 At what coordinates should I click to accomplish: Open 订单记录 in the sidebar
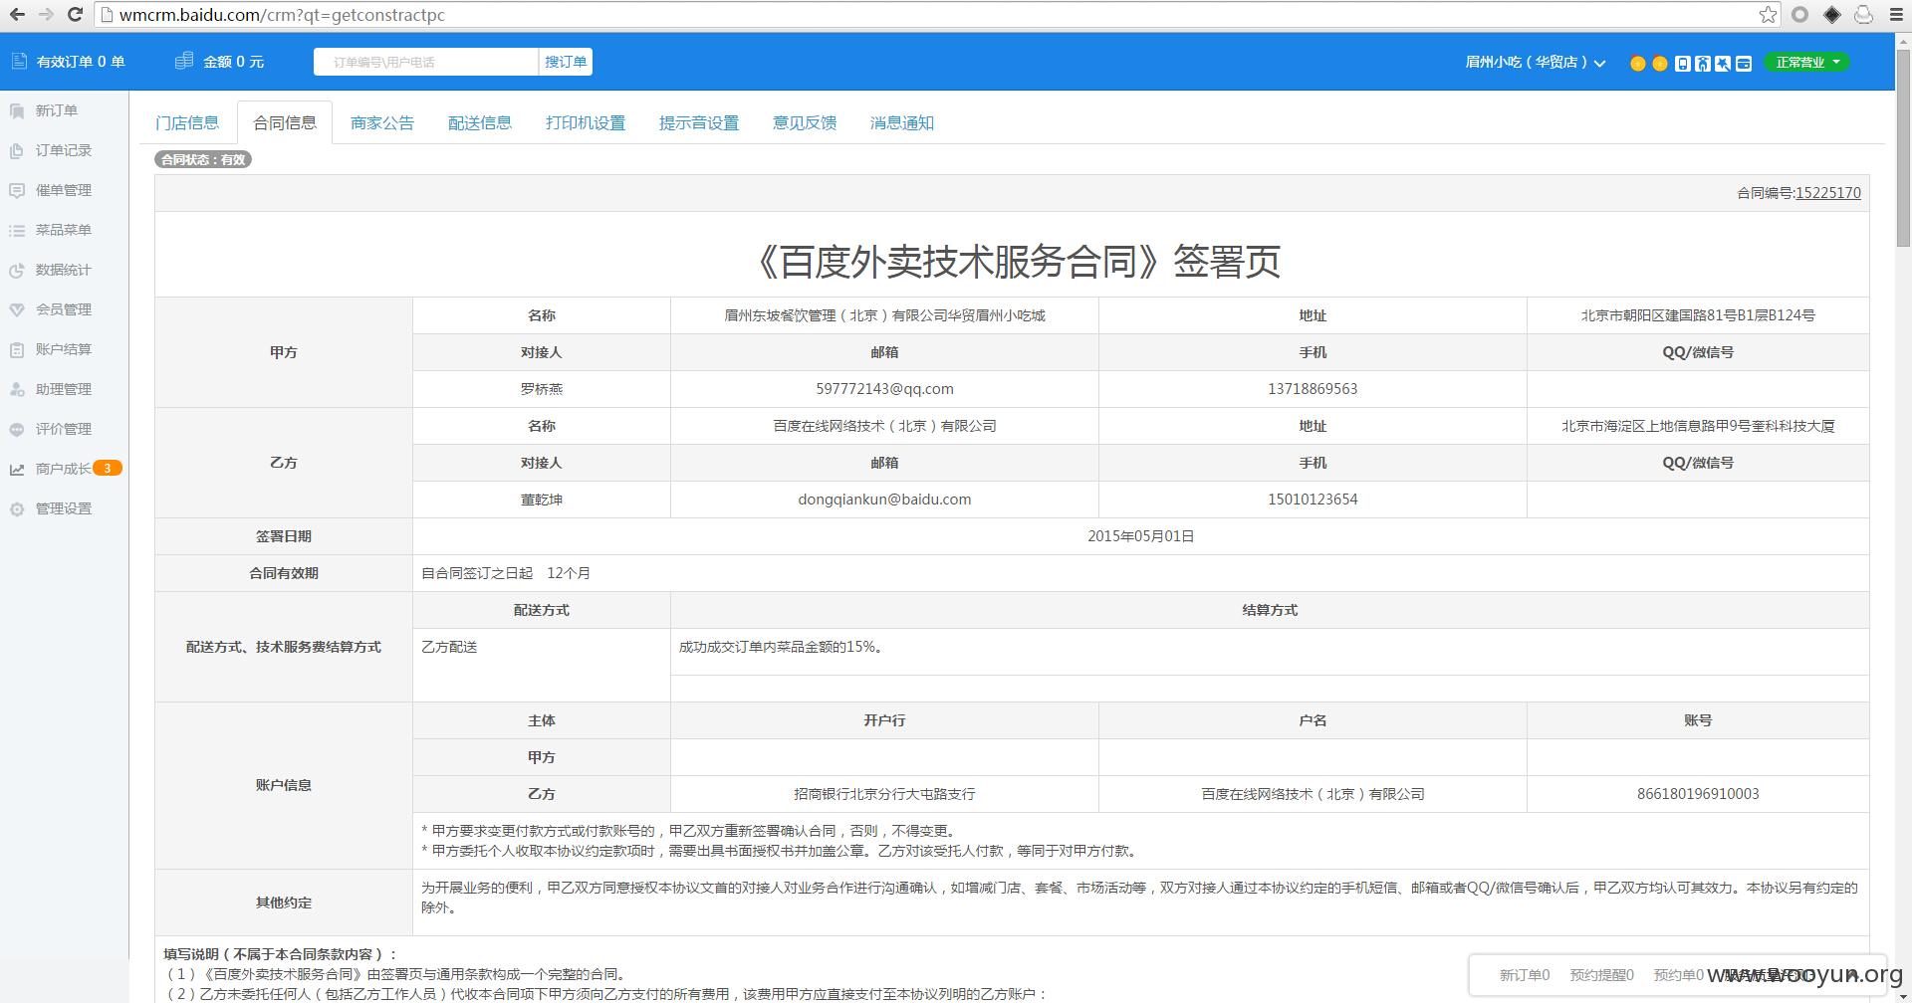click(x=64, y=150)
